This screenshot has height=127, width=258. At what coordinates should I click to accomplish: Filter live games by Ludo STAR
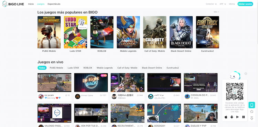73,68
